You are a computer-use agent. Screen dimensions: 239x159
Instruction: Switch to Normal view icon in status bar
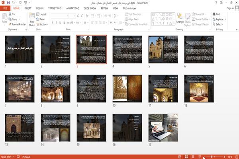point(180,157)
